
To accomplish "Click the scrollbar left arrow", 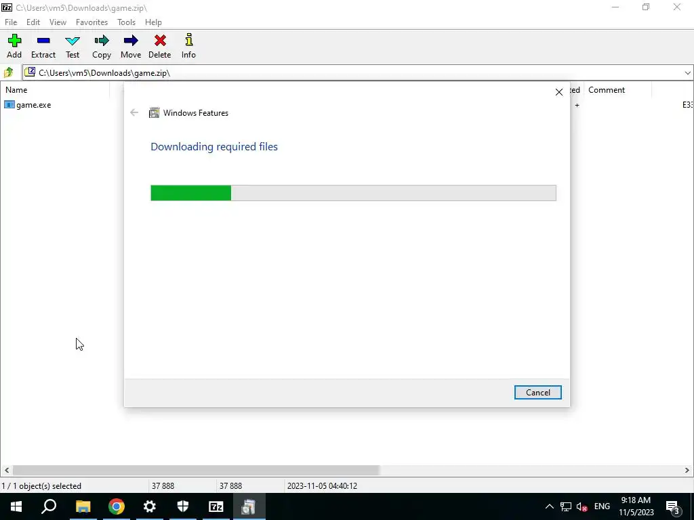I will [6, 470].
